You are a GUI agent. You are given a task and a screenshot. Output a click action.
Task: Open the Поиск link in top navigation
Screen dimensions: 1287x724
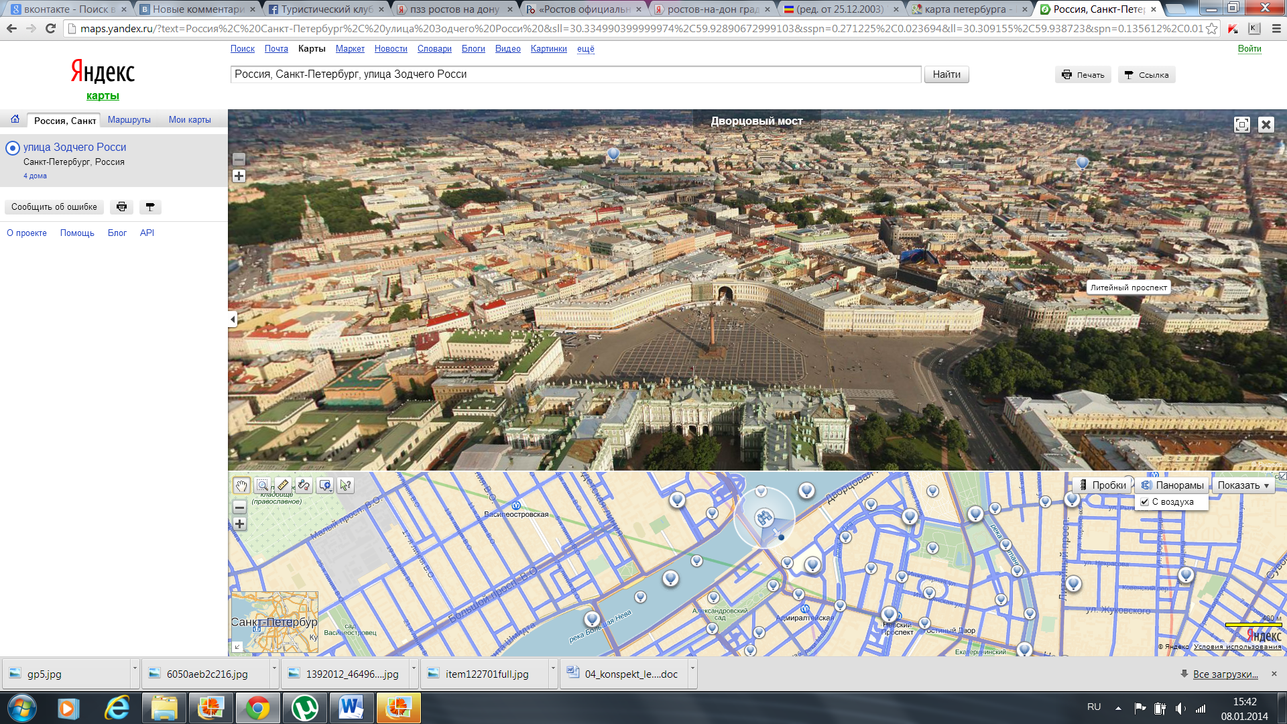(243, 49)
